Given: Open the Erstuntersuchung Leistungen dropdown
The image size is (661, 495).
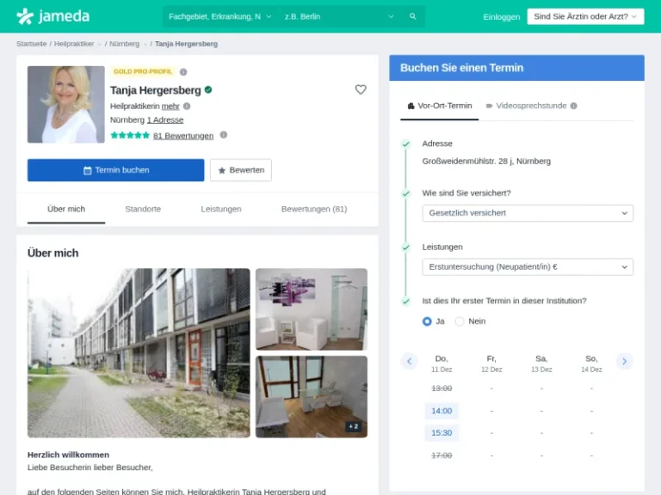Looking at the screenshot, I should (x=528, y=267).
